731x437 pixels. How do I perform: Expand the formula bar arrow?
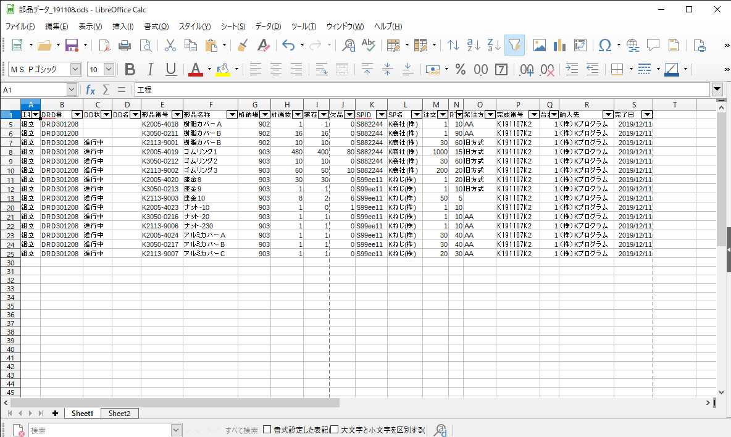(717, 89)
